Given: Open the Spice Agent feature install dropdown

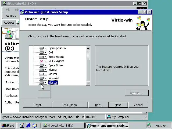Looking at the screenshot, I should tap(43, 57).
